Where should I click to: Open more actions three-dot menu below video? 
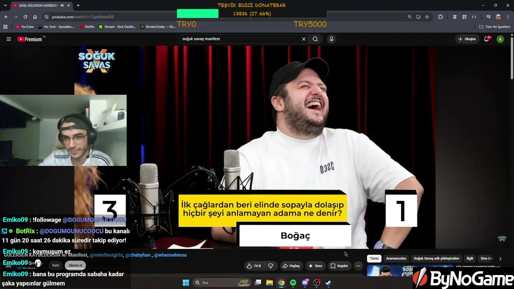pos(358,266)
